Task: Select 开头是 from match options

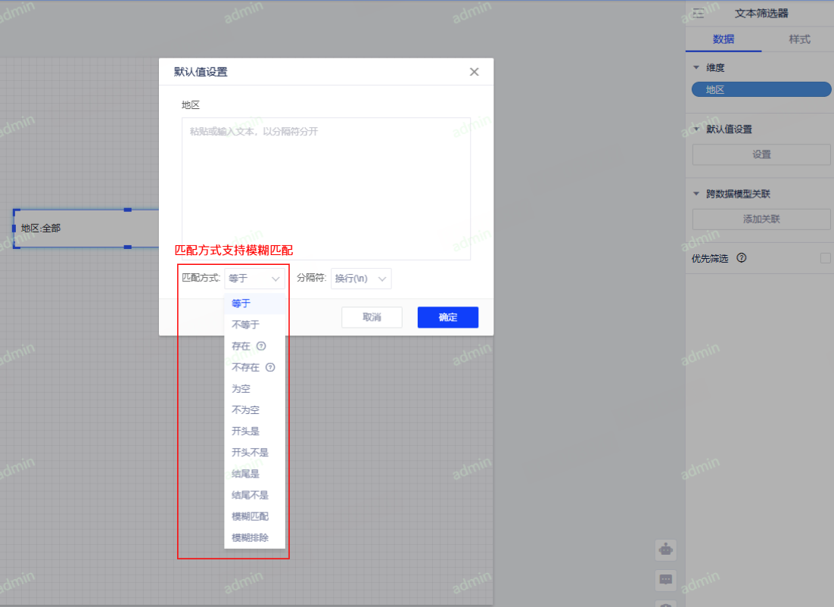Action: tap(245, 431)
